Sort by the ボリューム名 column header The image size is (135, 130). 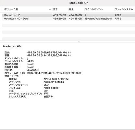pyautogui.click(x=11, y=9)
